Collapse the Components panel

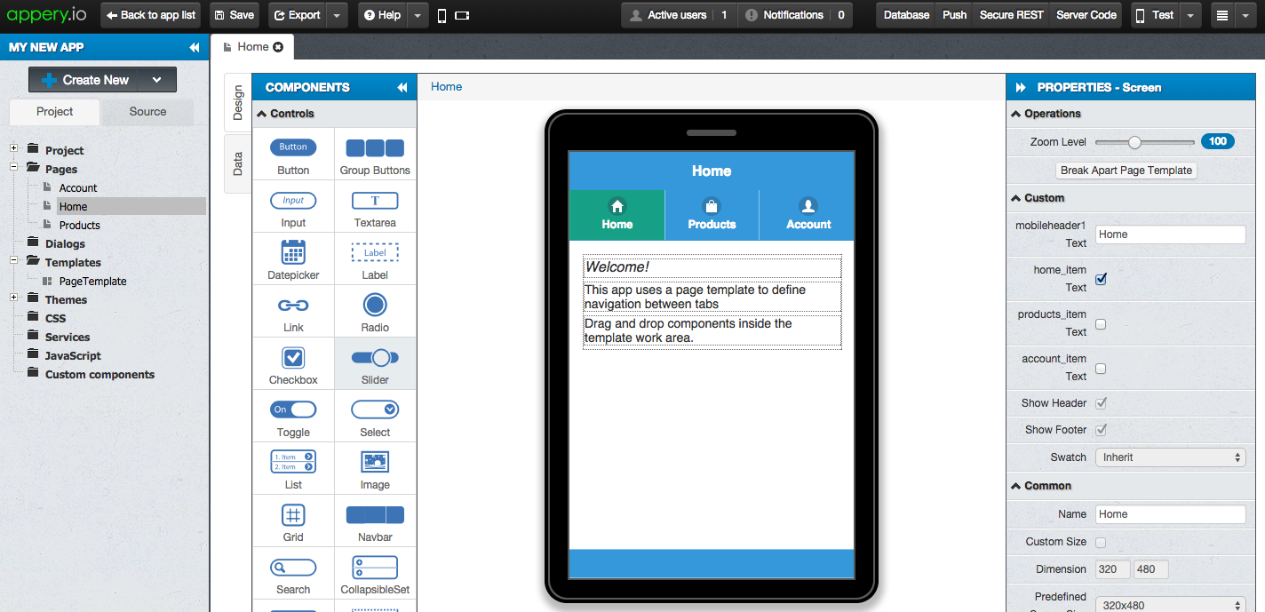(x=402, y=87)
